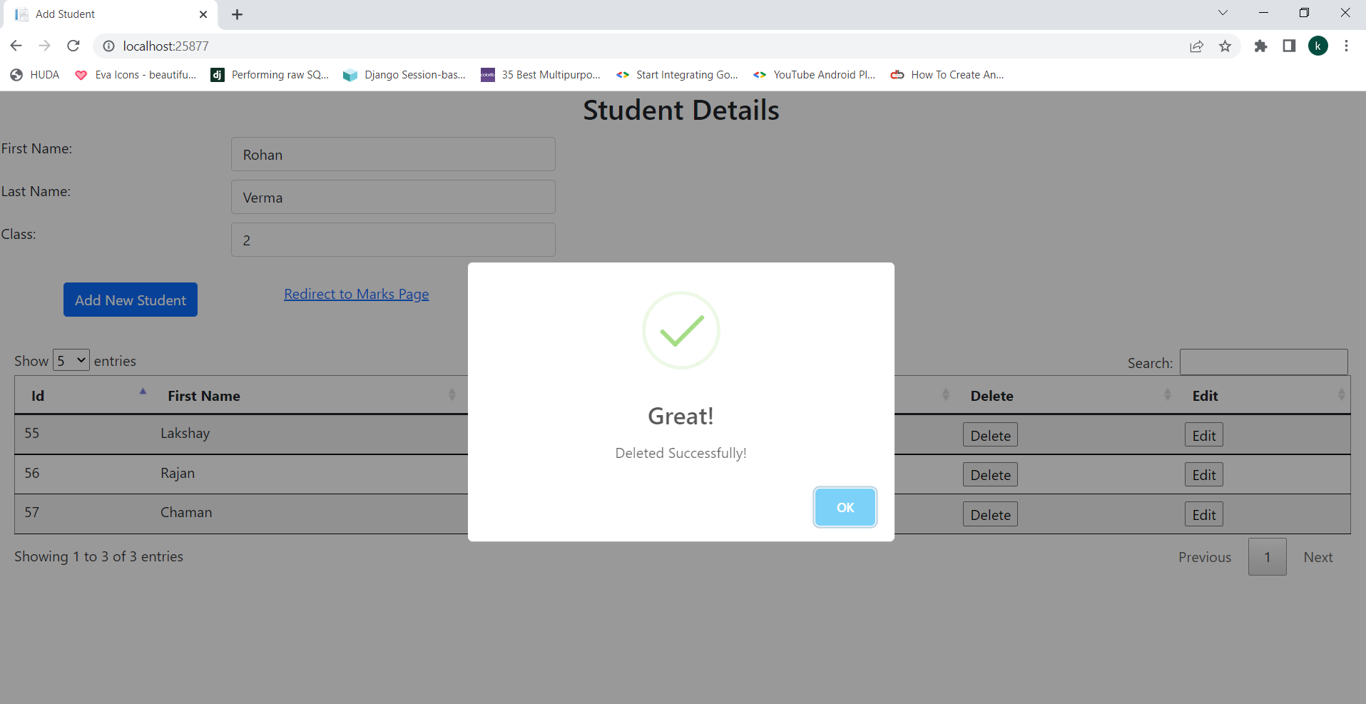Open Performing raw SQL bookmark

[270, 75]
